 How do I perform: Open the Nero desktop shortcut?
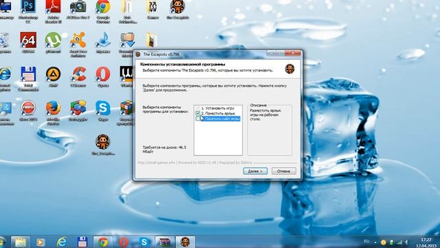click(x=28, y=110)
